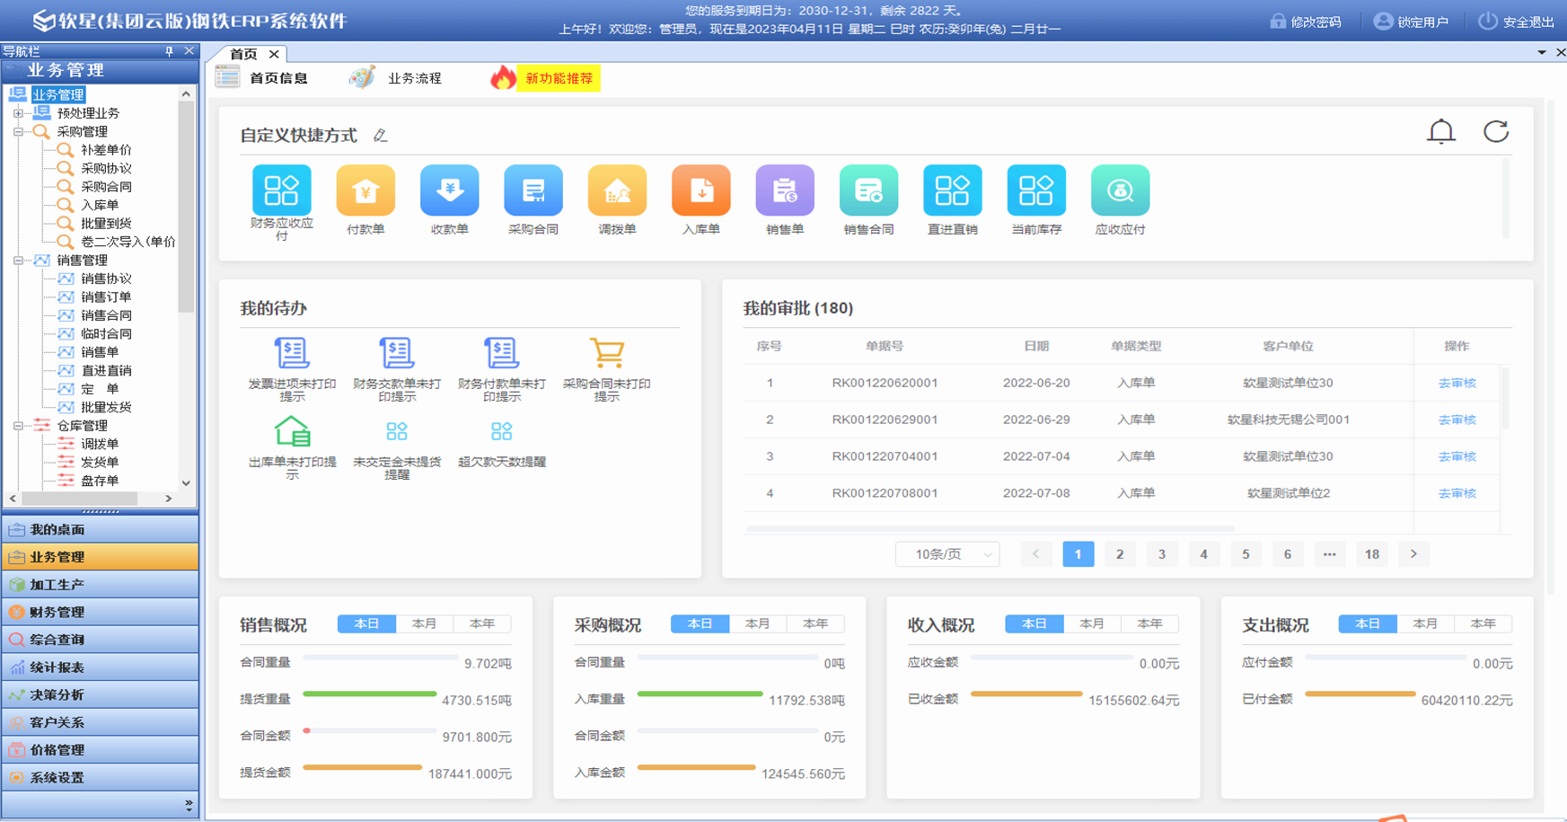Open the 调拨单 shortcut icon
This screenshot has width=1567, height=822.
click(617, 190)
